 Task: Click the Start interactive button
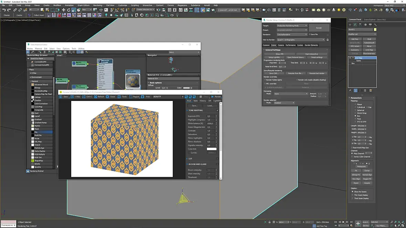click(311, 54)
